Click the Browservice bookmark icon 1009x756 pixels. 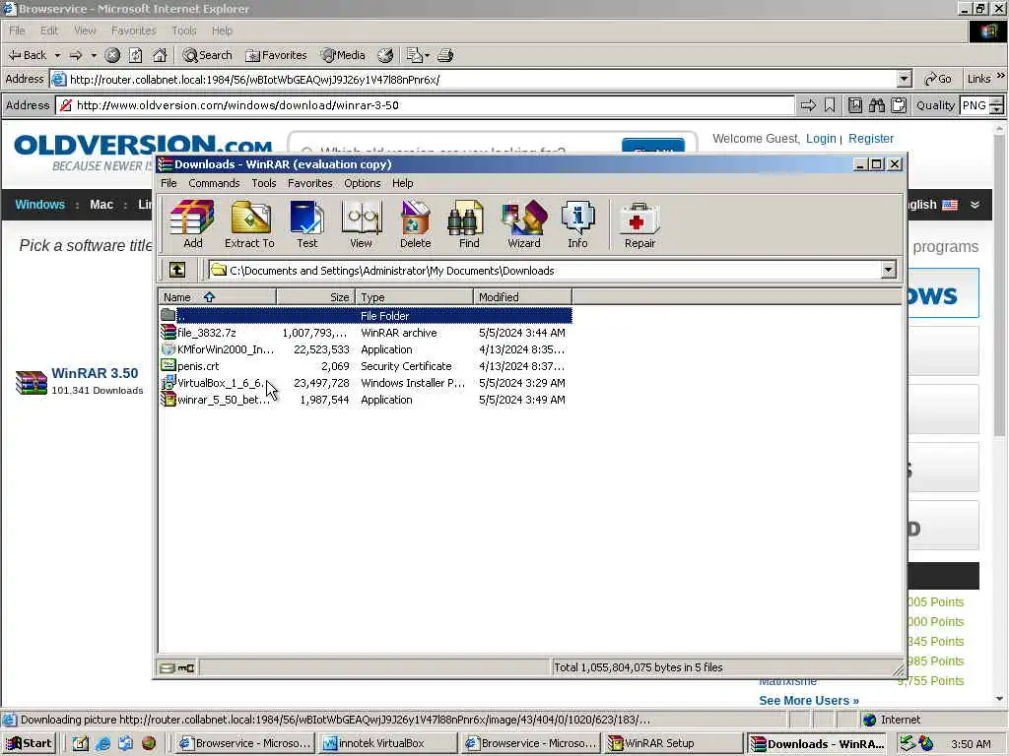pos(830,105)
